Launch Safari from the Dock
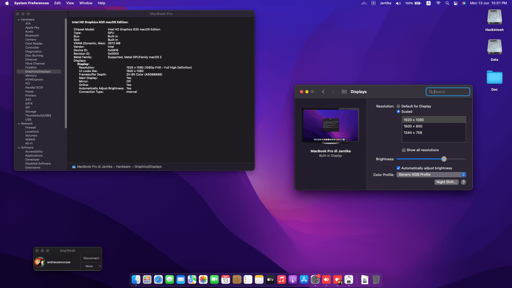 point(158,279)
